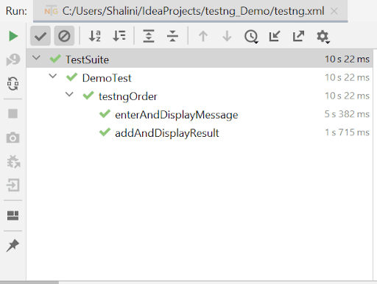The width and height of the screenshot is (377, 284).
Task: Collapse all test tree nodes
Action: pos(172,36)
